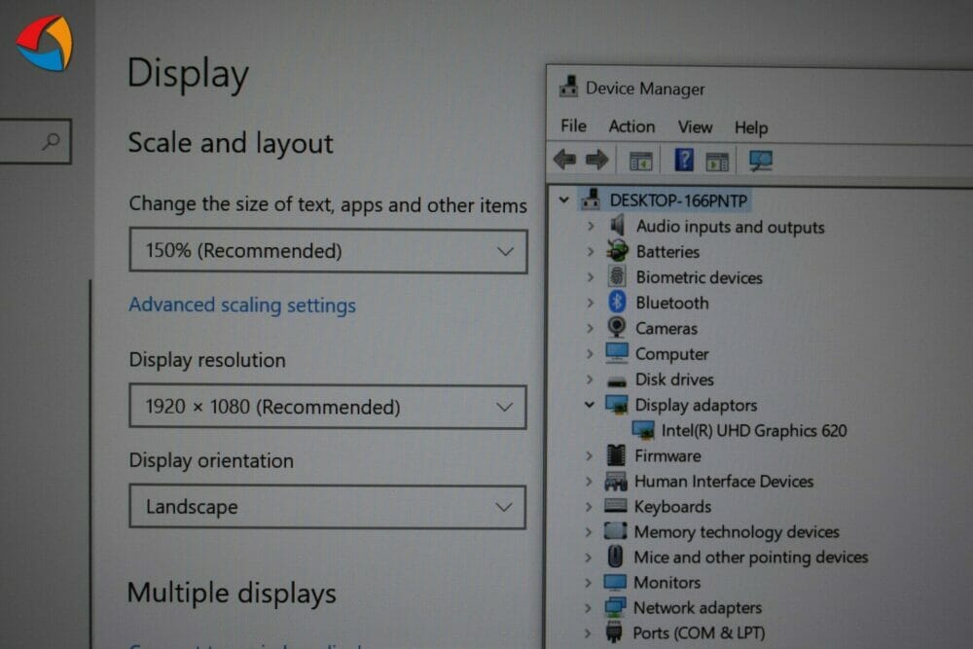Expand the Bluetooth node

pyautogui.click(x=591, y=303)
